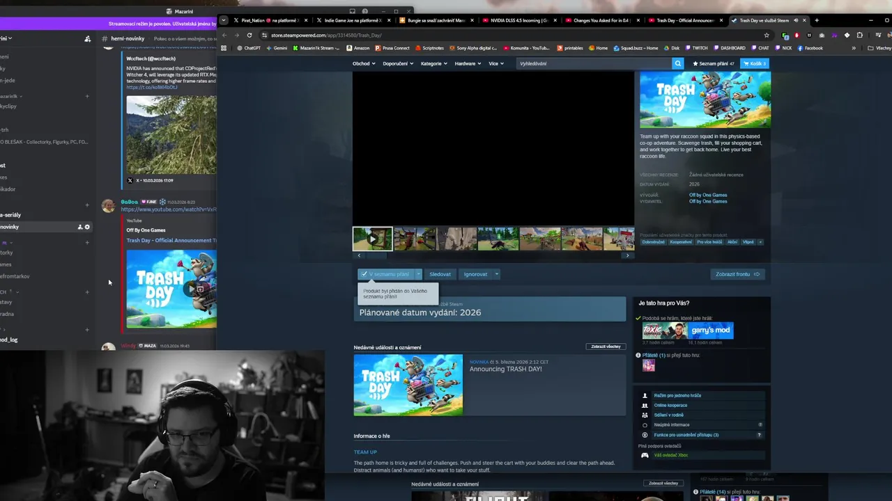Add channel to mazarin1k category in Discord
892x501 pixels.
pyautogui.click(x=87, y=96)
